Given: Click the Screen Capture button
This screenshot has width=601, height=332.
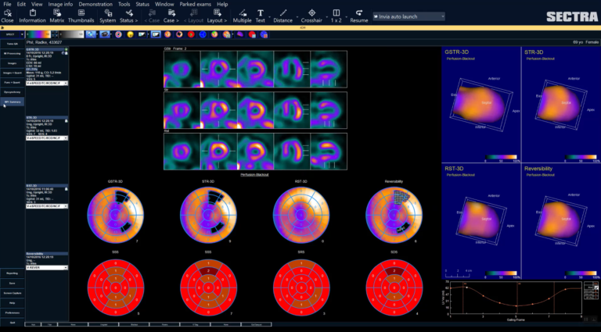Looking at the screenshot, I should 13,292.
